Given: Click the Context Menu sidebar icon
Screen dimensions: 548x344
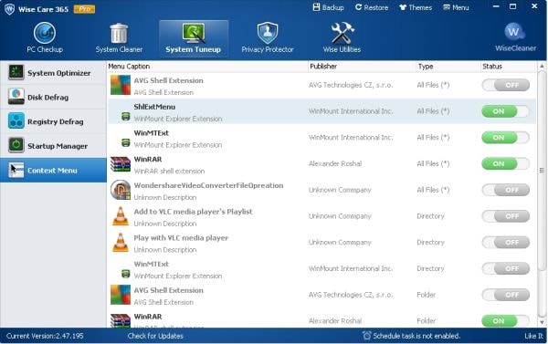Looking at the screenshot, I should [16, 170].
